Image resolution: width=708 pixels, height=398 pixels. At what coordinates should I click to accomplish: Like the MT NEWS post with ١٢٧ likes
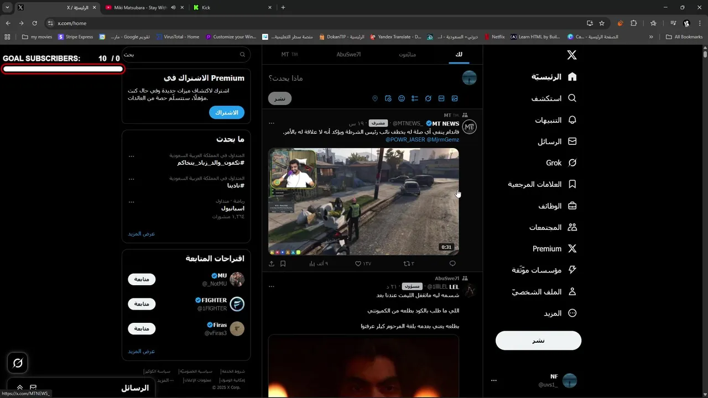tap(363, 264)
